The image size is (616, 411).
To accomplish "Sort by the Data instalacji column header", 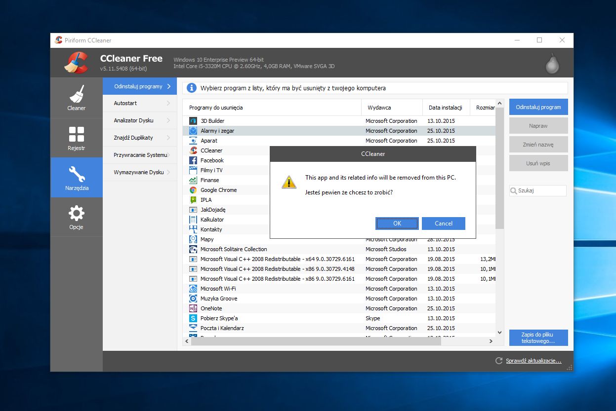I will (445, 108).
